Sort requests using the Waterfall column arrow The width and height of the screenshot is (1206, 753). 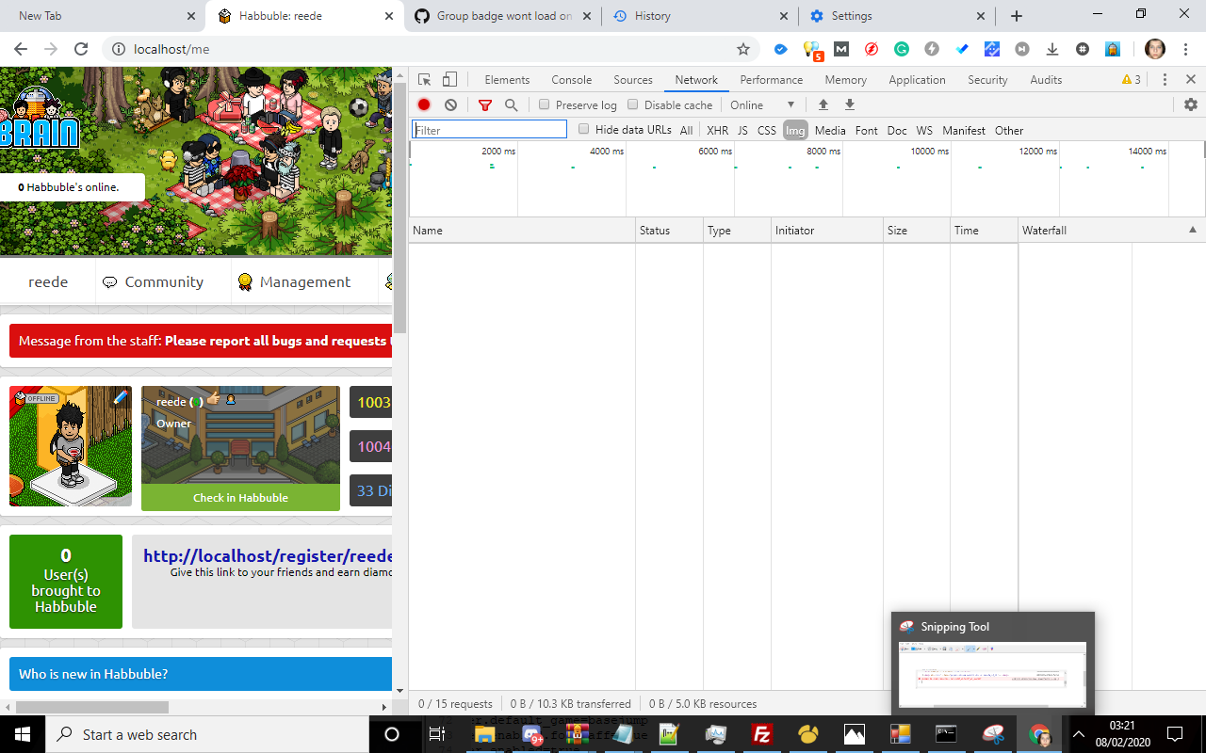[x=1191, y=229]
